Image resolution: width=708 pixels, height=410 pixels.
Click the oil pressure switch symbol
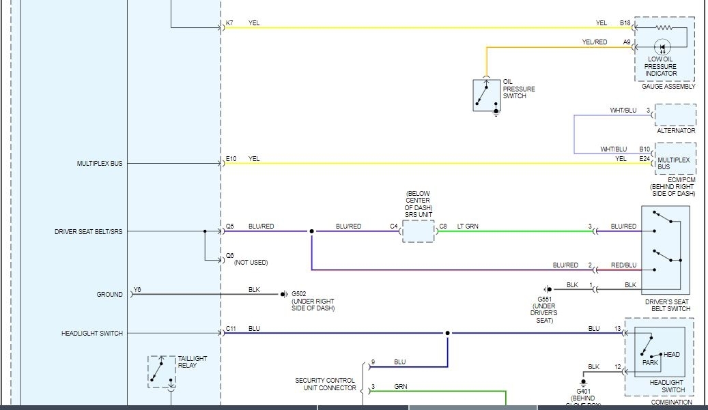pos(486,96)
